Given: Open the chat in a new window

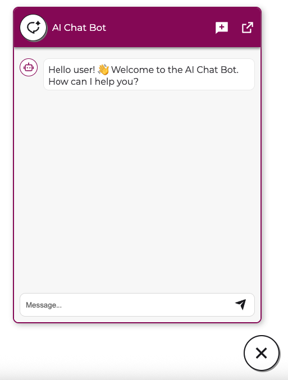Looking at the screenshot, I should coord(248,28).
